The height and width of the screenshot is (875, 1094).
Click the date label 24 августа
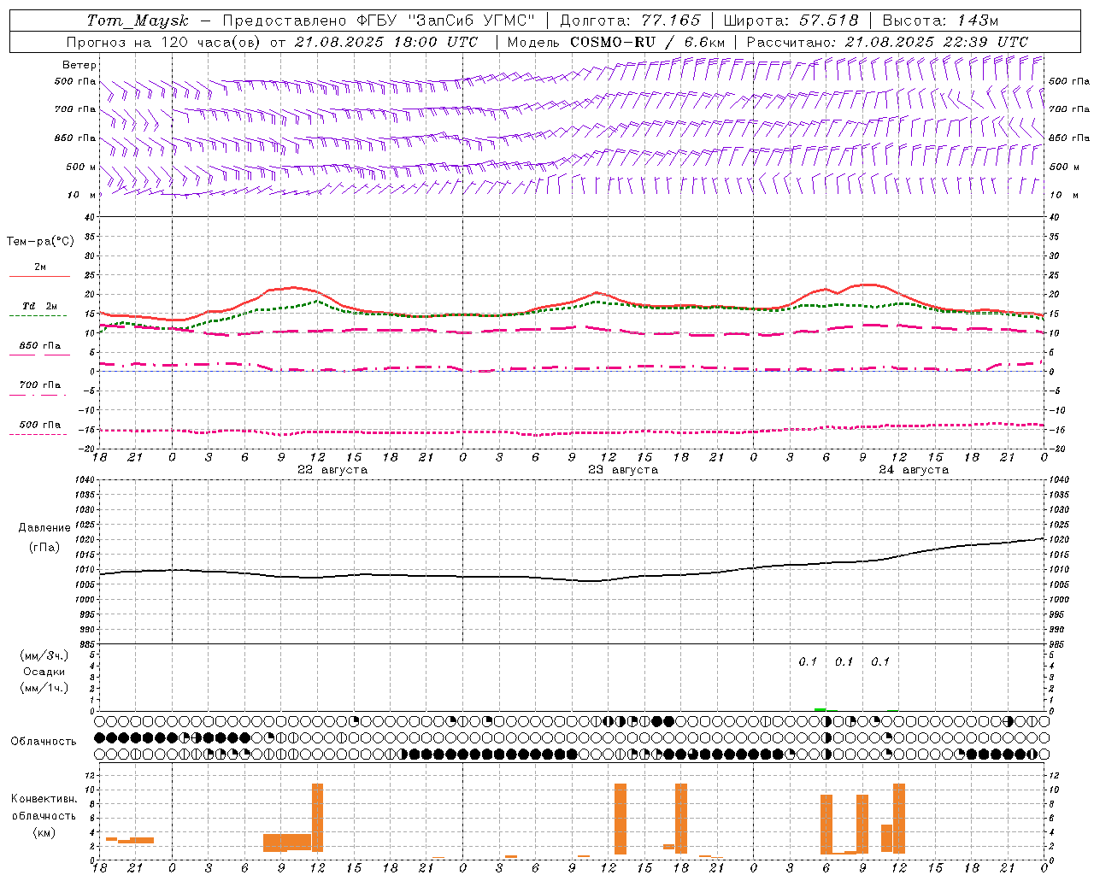[x=914, y=470]
